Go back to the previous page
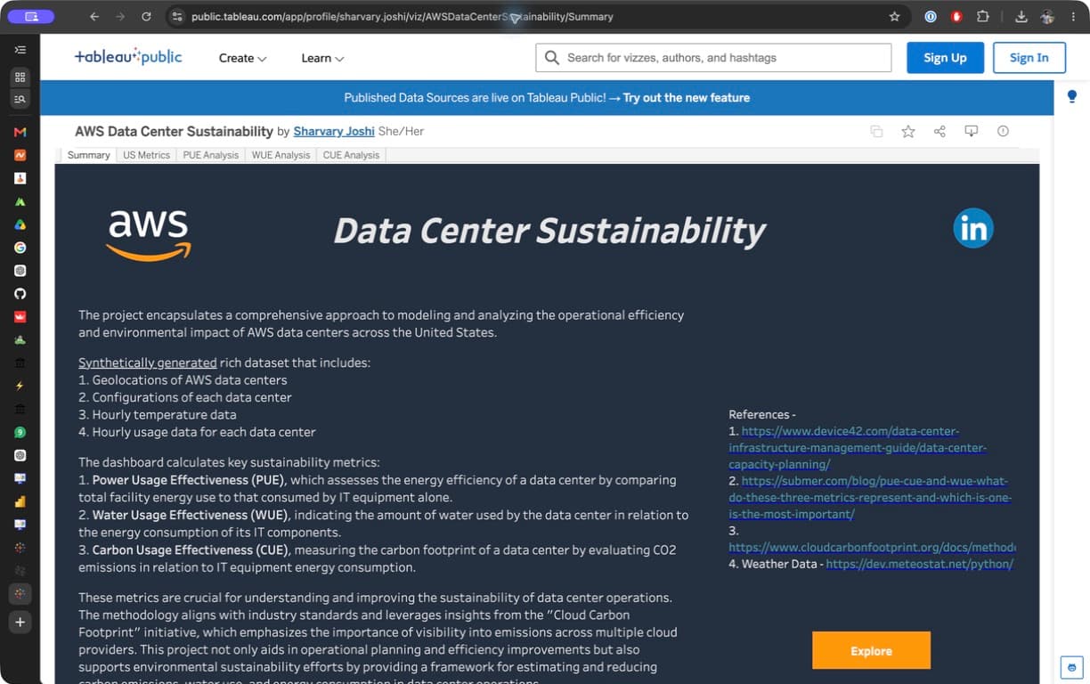 pyautogui.click(x=94, y=17)
